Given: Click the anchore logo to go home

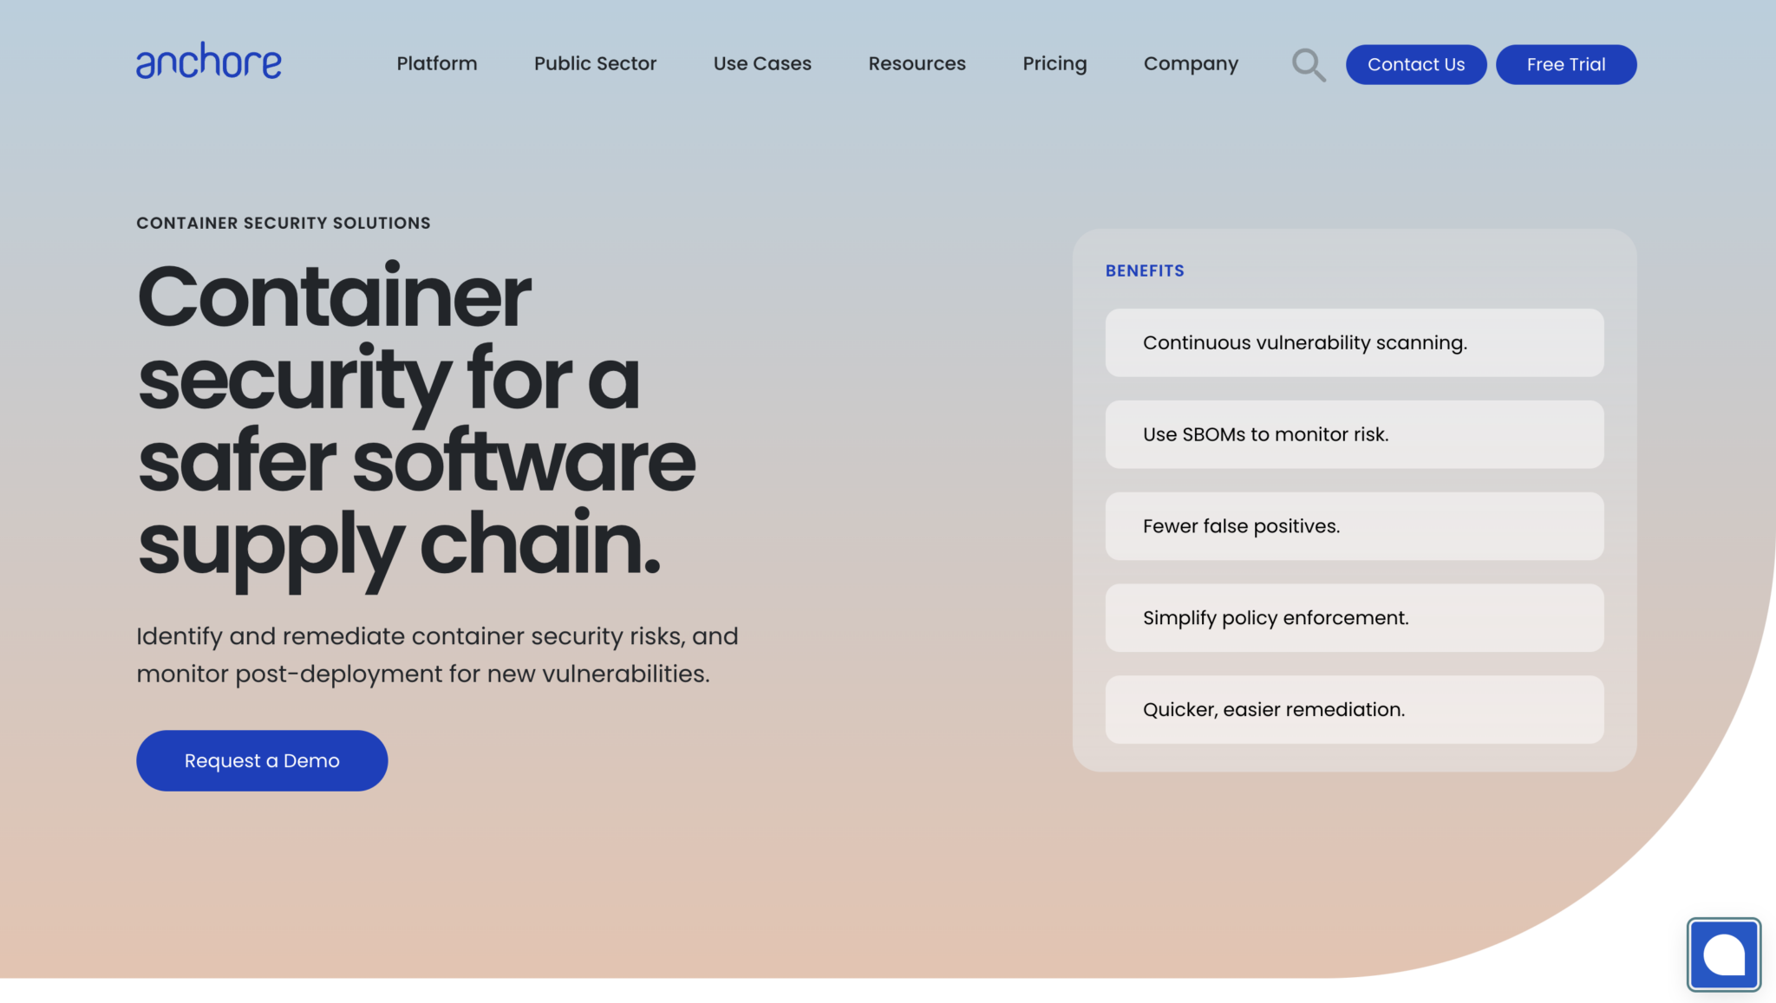Looking at the screenshot, I should pos(208,61).
